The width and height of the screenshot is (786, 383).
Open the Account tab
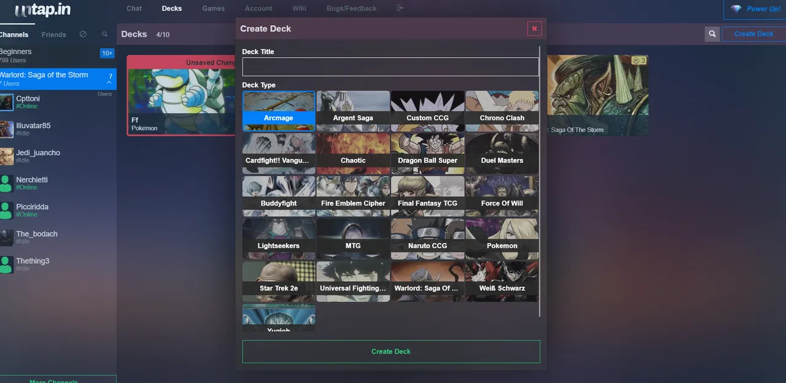coord(259,9)
